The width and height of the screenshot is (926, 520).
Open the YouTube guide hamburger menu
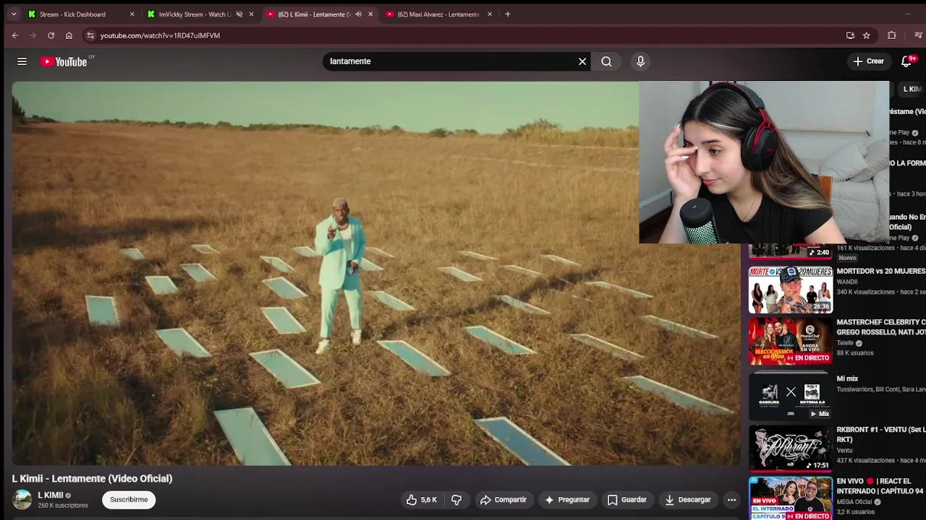[22, 61]
